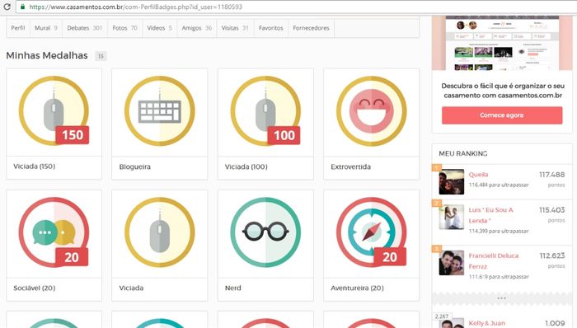Image resolution: width=577 pixels, height=328 pixels.
Task: Click the 112.623 points value
Action: coord(552,255)
